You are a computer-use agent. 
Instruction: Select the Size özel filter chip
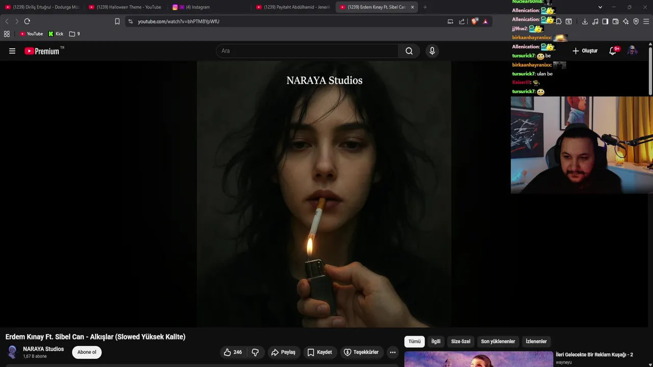click(x=461, y=342)
